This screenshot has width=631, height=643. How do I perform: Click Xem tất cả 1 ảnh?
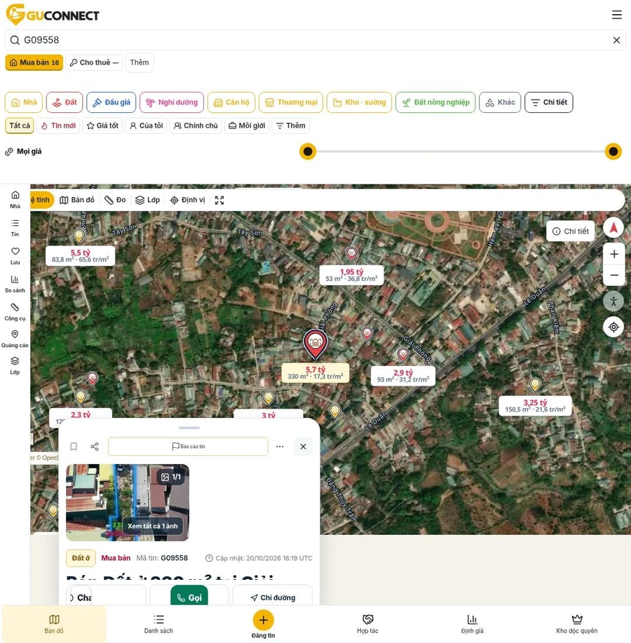click(x=153, y=526)
